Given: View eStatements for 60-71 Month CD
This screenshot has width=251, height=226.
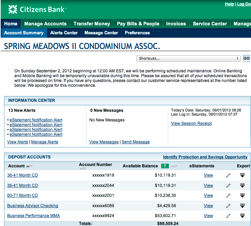Looking at the screenshot, I should coord(208,195).
